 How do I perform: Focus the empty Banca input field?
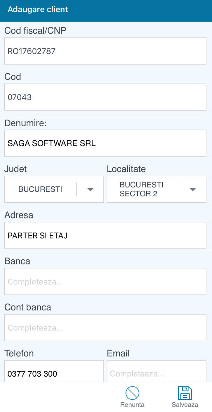pyautogui.click(x=105, y=282)
